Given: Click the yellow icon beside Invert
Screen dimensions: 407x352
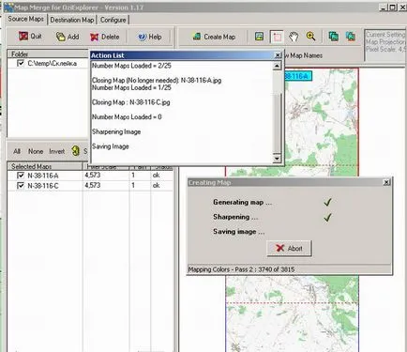Looking at the screenshot, I should [x=75, y=151].
